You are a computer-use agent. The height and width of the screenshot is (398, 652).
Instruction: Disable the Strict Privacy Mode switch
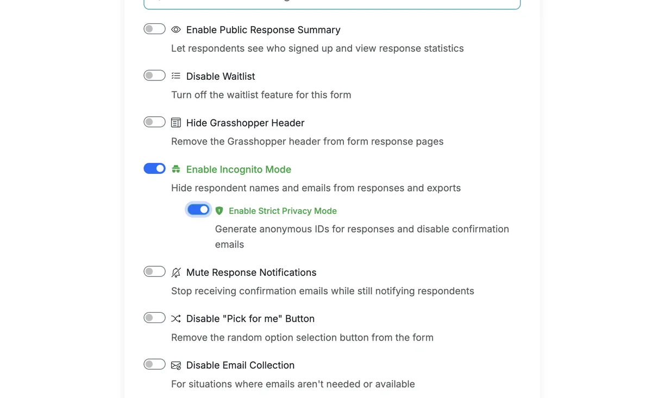pyautogui.click(x=198, y=210)
